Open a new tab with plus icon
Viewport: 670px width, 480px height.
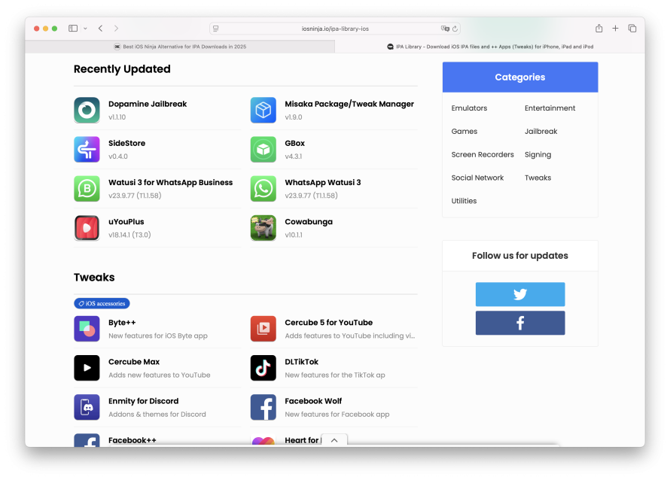tap(615, 28)
